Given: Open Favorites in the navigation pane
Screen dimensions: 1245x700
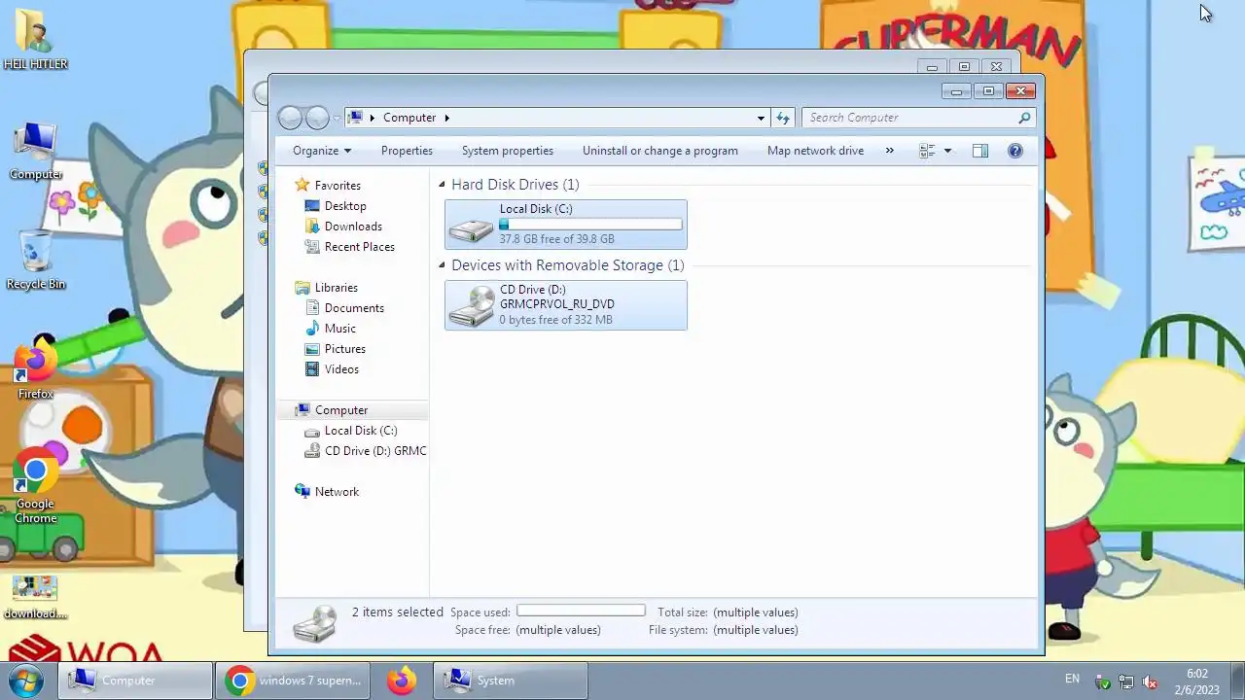Looking at the screenshot, I should pyautogui.click(x=338, y=186).
